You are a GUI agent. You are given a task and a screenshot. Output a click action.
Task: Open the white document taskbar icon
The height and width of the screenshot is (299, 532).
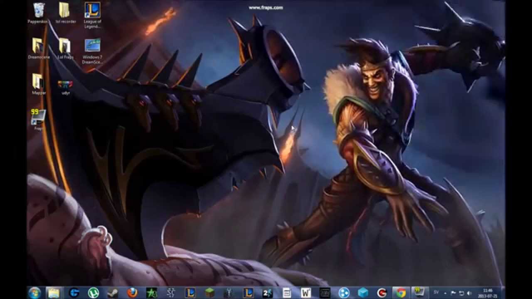coord(287,293)
